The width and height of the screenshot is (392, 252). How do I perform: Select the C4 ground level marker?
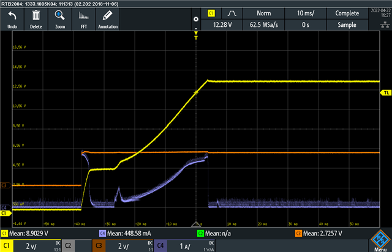[6, 207]
